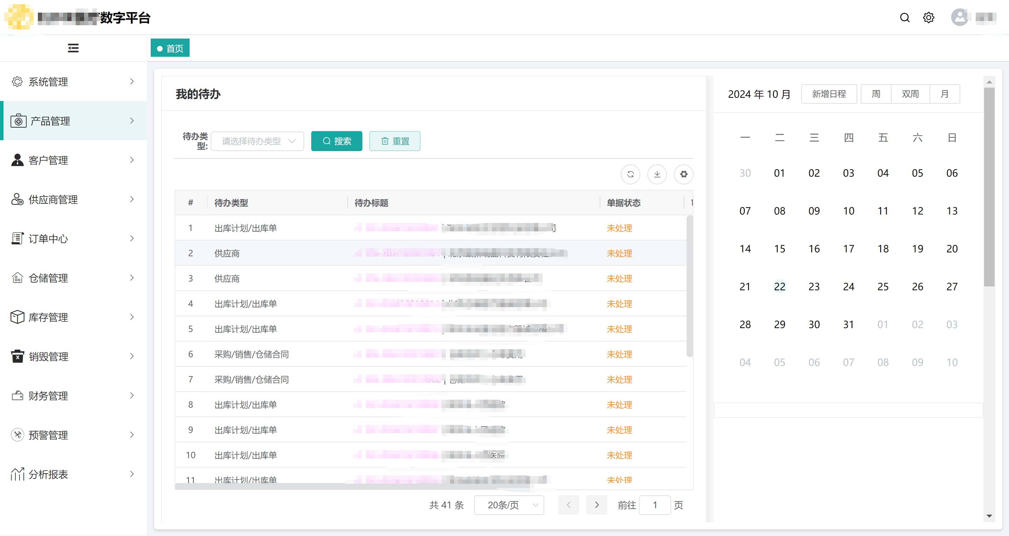Click the 供应商管理 icon
This screenshot has height=536, width=1009.
(x=17, y=199)
